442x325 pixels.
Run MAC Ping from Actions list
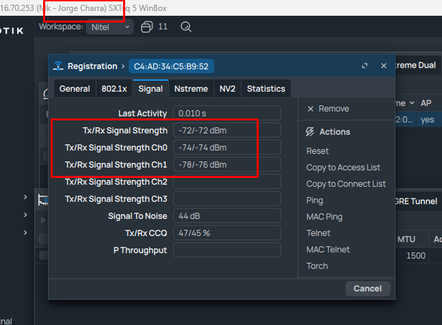(324, 217)
